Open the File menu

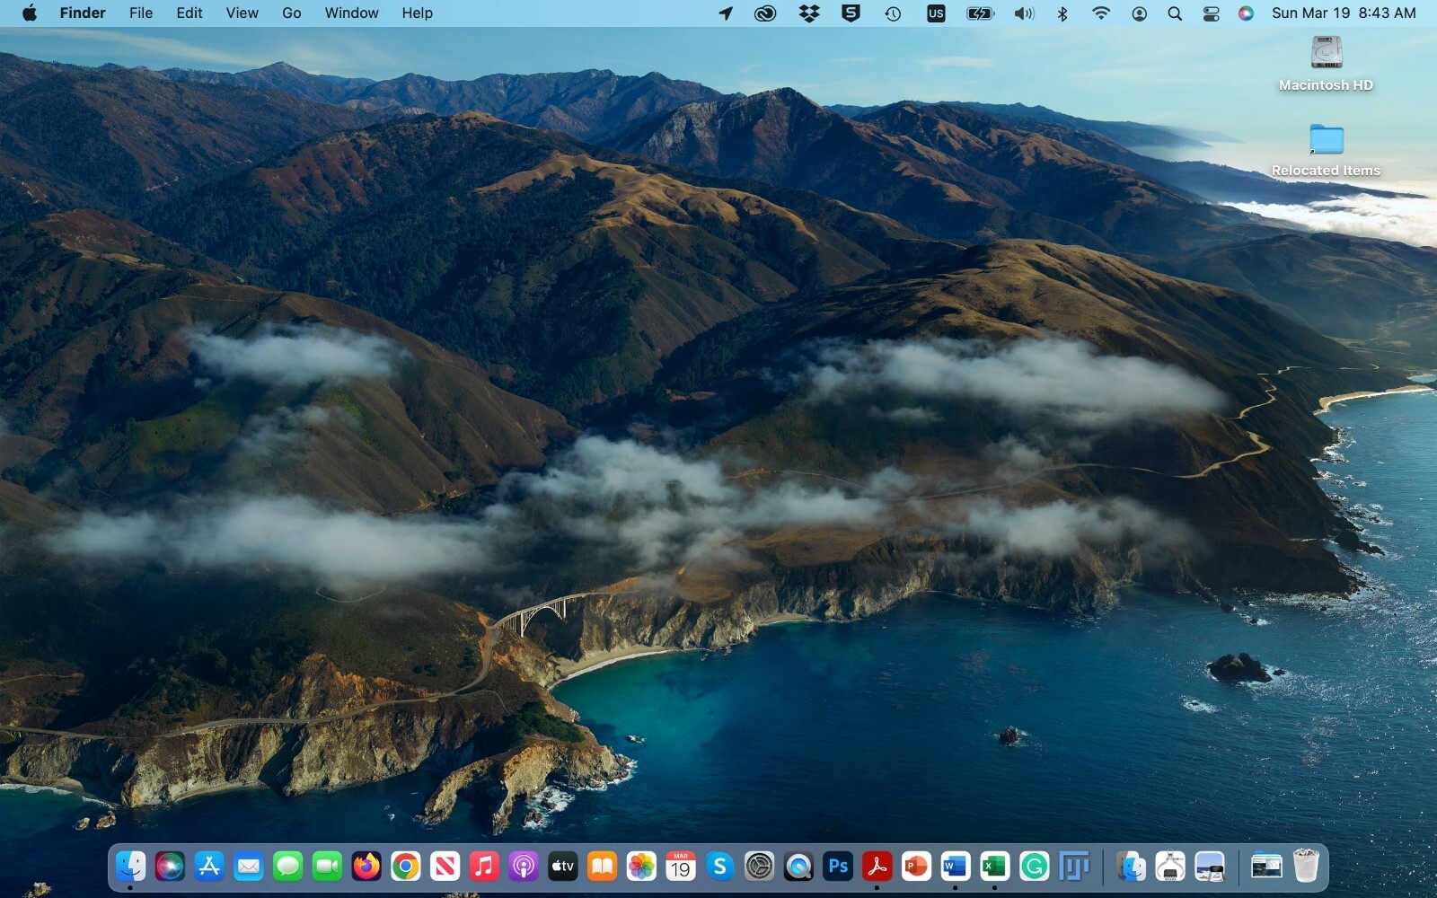[141, 13]
